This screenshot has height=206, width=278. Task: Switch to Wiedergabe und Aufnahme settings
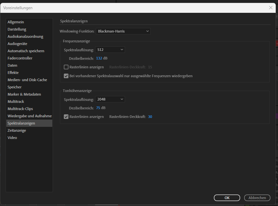(x=30, y=116)
